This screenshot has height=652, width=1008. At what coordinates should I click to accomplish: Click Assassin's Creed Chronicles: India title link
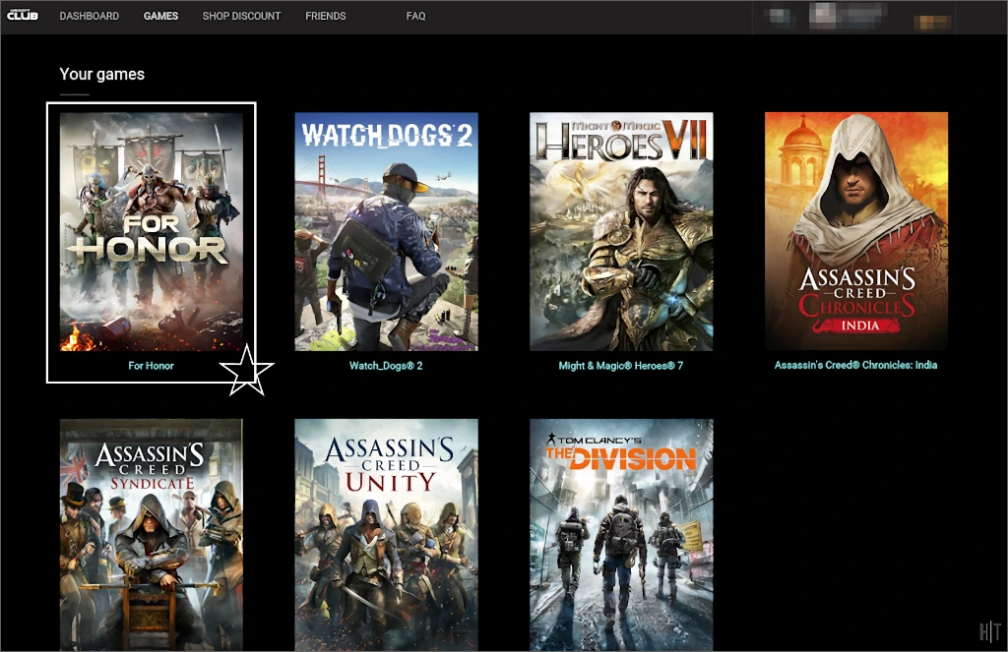pyautogui.click(x=855, y=365)
